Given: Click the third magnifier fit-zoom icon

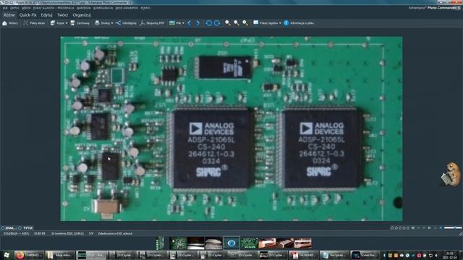Looking at the screenshot, I should click(245, 23).
